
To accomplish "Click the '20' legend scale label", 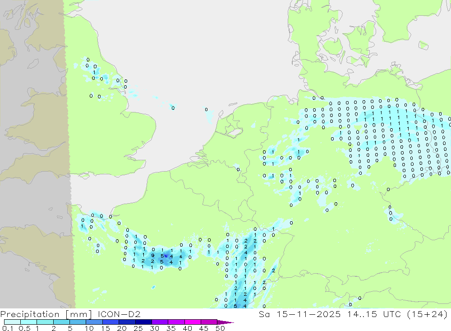I will click(122, 328).
